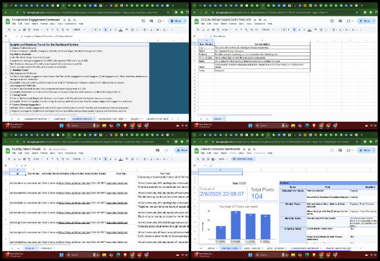Open zoom dropdown in LinkedIn Analytics Dashboards toolbar
Image resolution: width=380 pixels, height=261 pixels.
[222, 159]
